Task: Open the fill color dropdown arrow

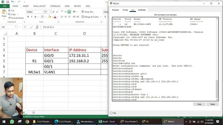Action: pyautogui.click(x=52, y=17)
